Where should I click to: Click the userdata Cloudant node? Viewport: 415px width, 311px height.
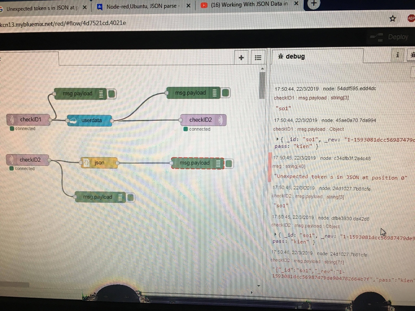pos(90,120)
